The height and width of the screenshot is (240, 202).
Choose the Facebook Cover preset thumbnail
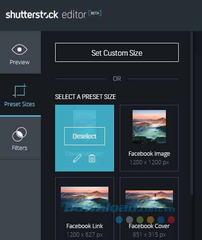point(149,200)
